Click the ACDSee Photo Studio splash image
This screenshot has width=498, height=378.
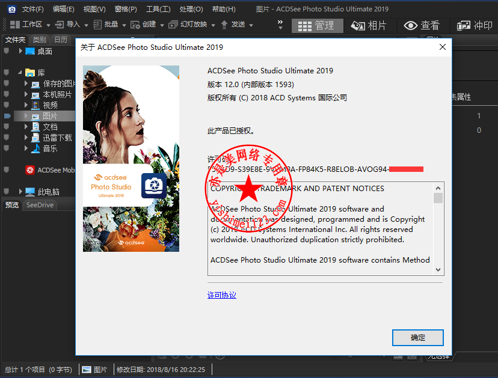coord(131,159)
